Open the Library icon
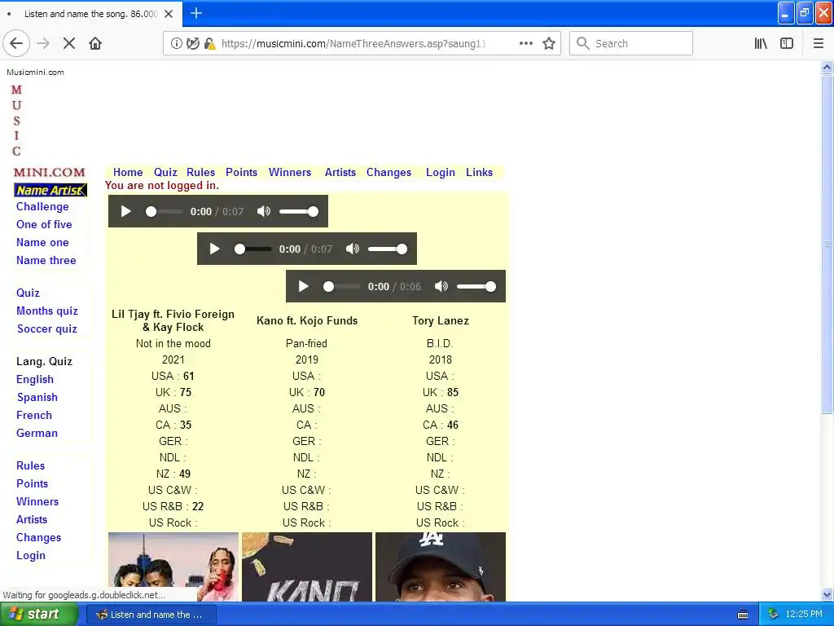834x626 pixels. pos(761,43)
